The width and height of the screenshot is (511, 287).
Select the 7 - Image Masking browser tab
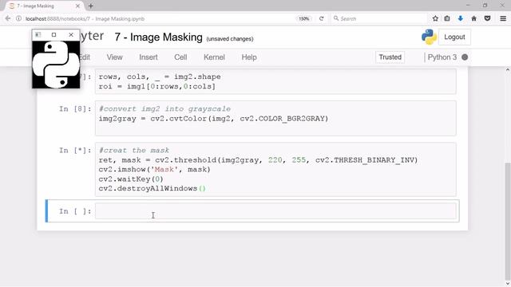[x=45, y=6]
